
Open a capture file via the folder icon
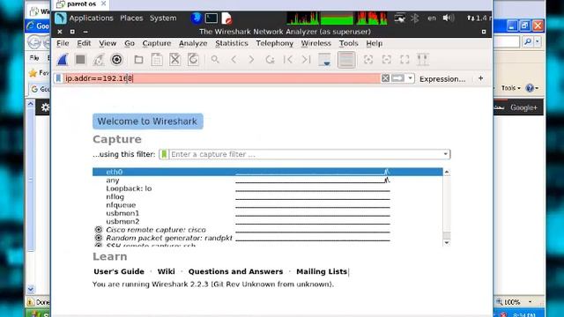pos(139,60)
